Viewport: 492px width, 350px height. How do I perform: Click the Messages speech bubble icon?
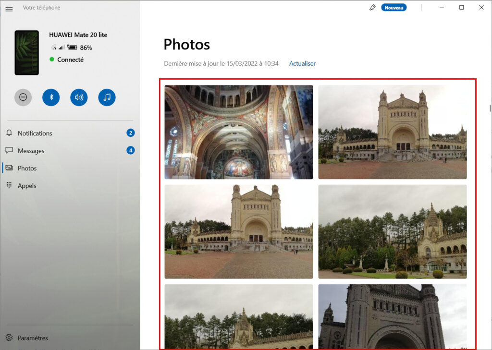point(9,150)
